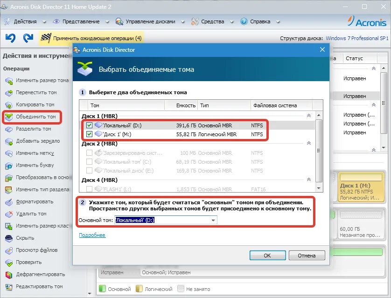Open the Справка menu
The image size is (391, 298).
260,21
